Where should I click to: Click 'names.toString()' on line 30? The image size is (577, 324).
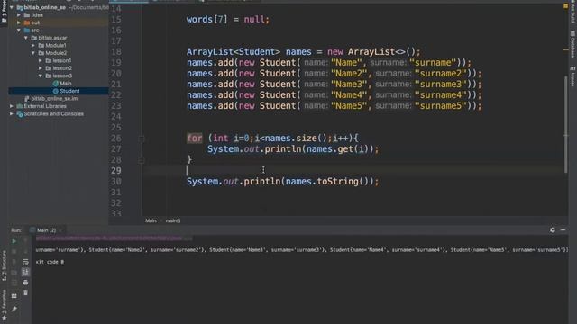click(x=327, y=182)
